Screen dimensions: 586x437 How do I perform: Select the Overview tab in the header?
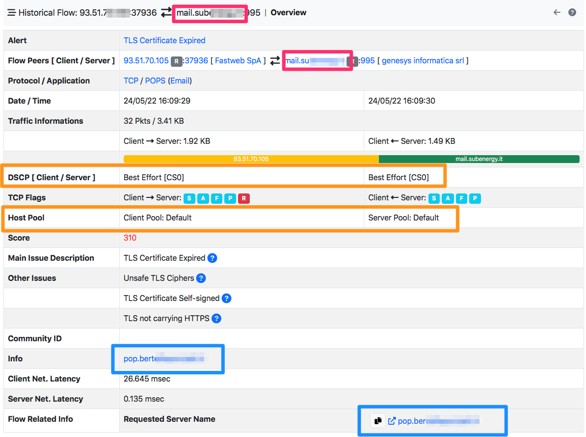(288, 12)
